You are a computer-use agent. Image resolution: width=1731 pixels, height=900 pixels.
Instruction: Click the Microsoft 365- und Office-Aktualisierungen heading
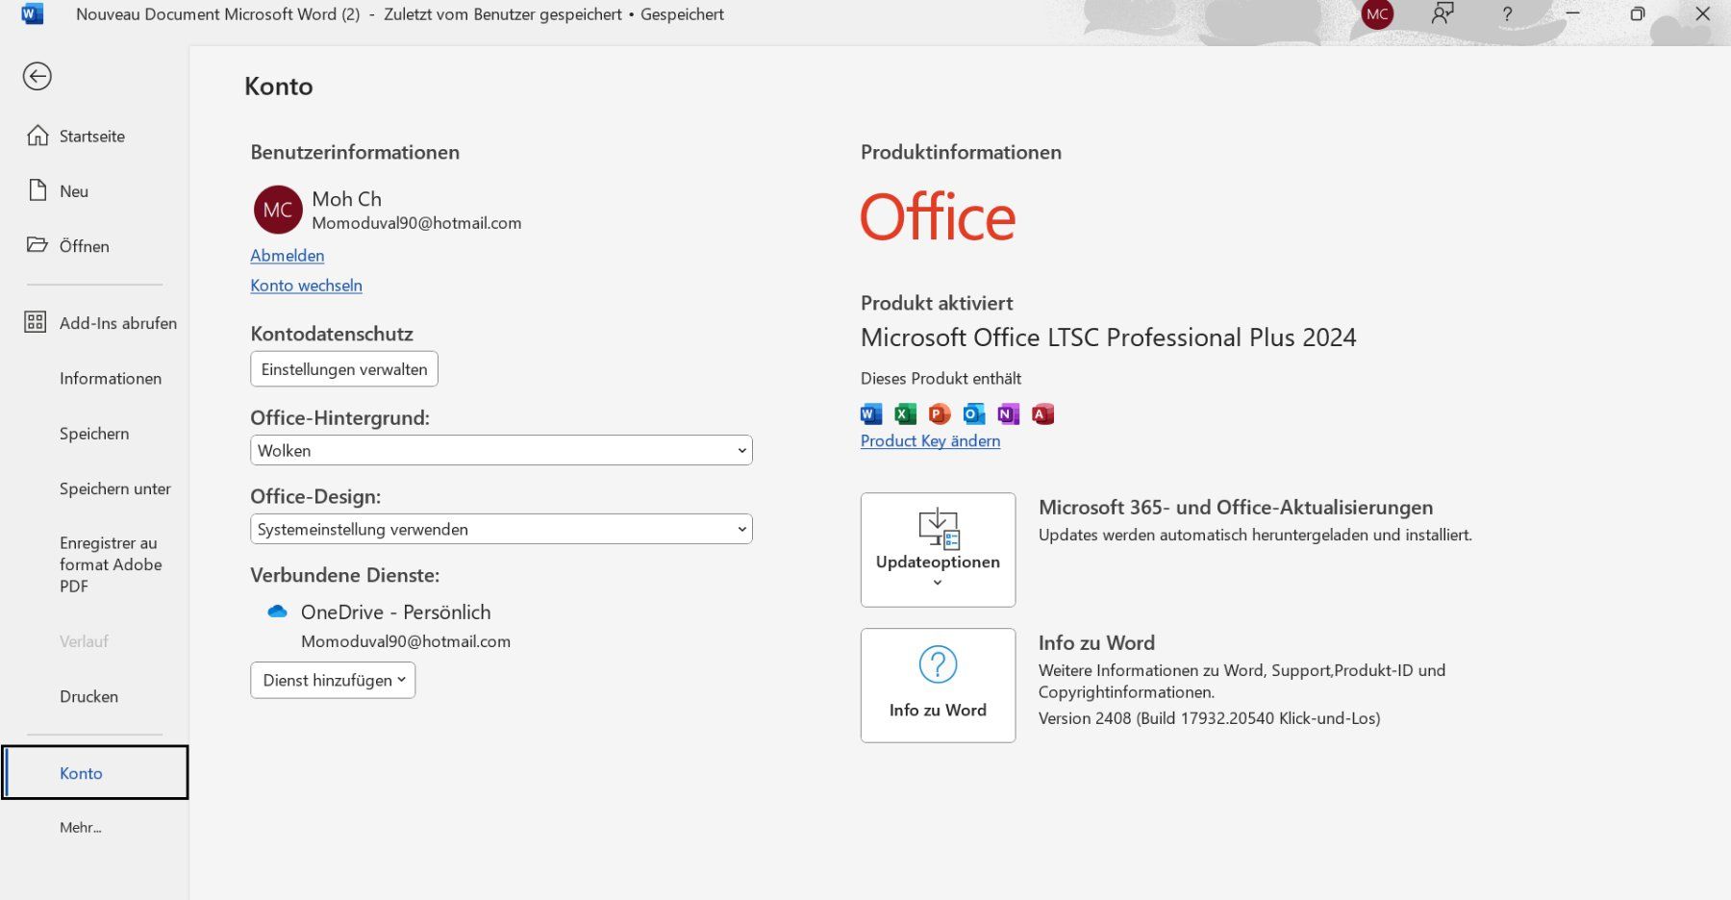click(x=1236, y=508)
